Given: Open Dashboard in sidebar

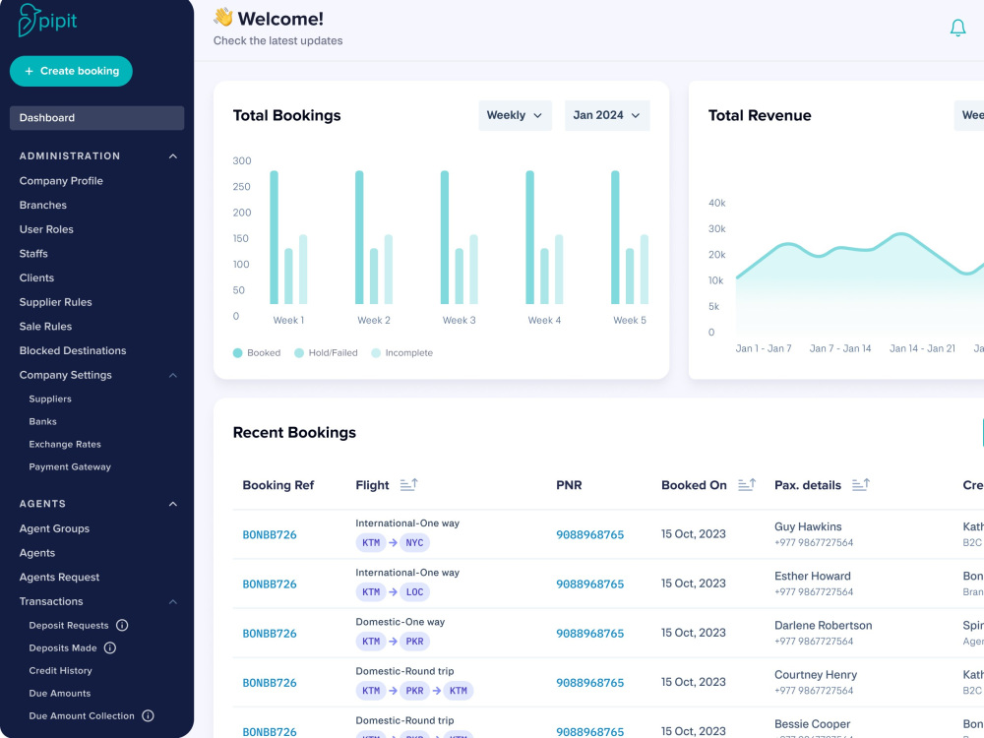Looking at the screenshot, I should 96,118.
